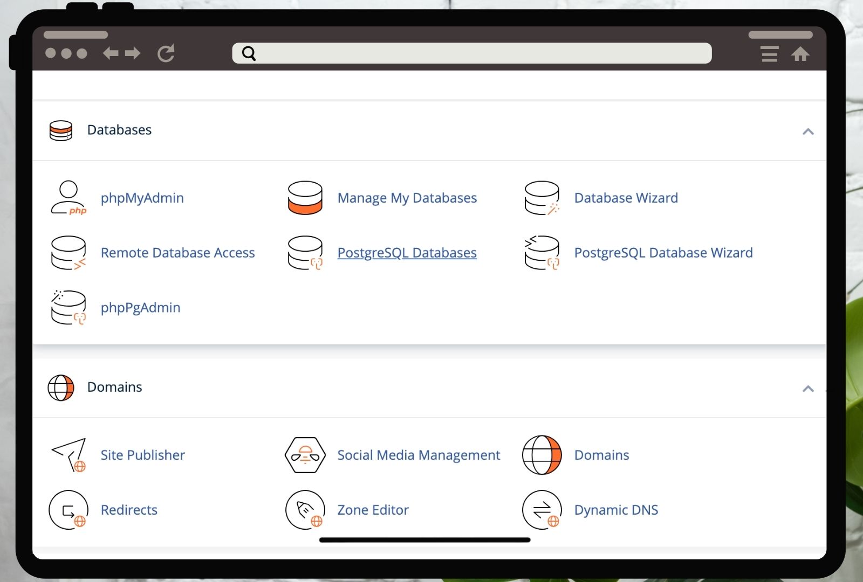The image size is (863, 582).
Task: Open the Redirects link
Action: click(129, 510)
